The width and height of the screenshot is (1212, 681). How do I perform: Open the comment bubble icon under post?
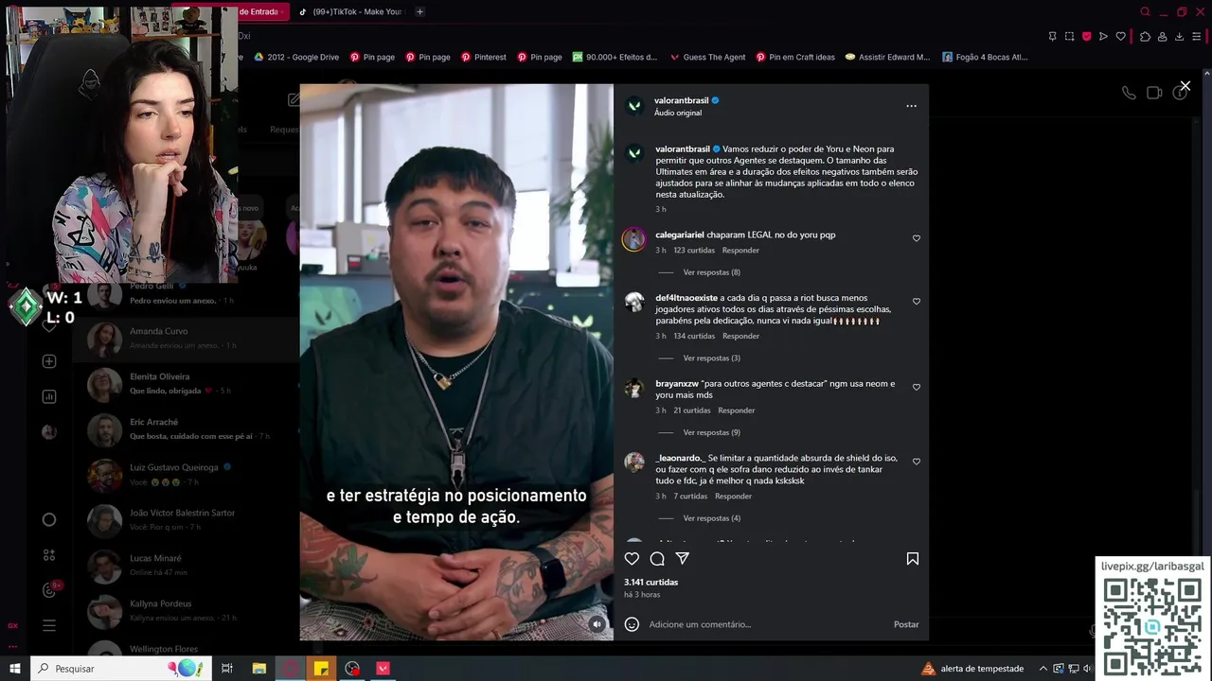pyautogui.click(x=657, y=559)
